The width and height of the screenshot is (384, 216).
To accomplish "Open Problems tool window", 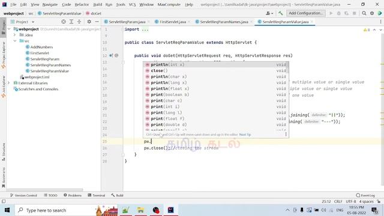I will coord(73,195).
